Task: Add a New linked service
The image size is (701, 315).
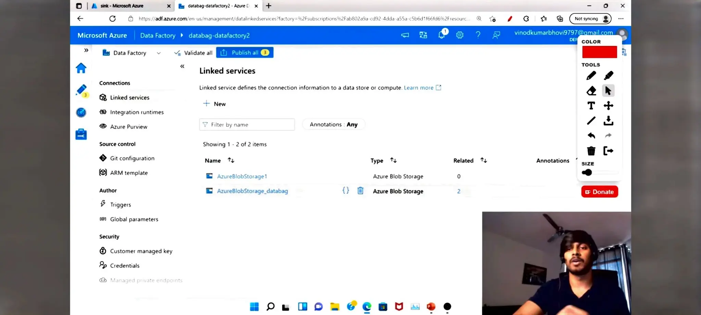Action: (x=215, y=104)
